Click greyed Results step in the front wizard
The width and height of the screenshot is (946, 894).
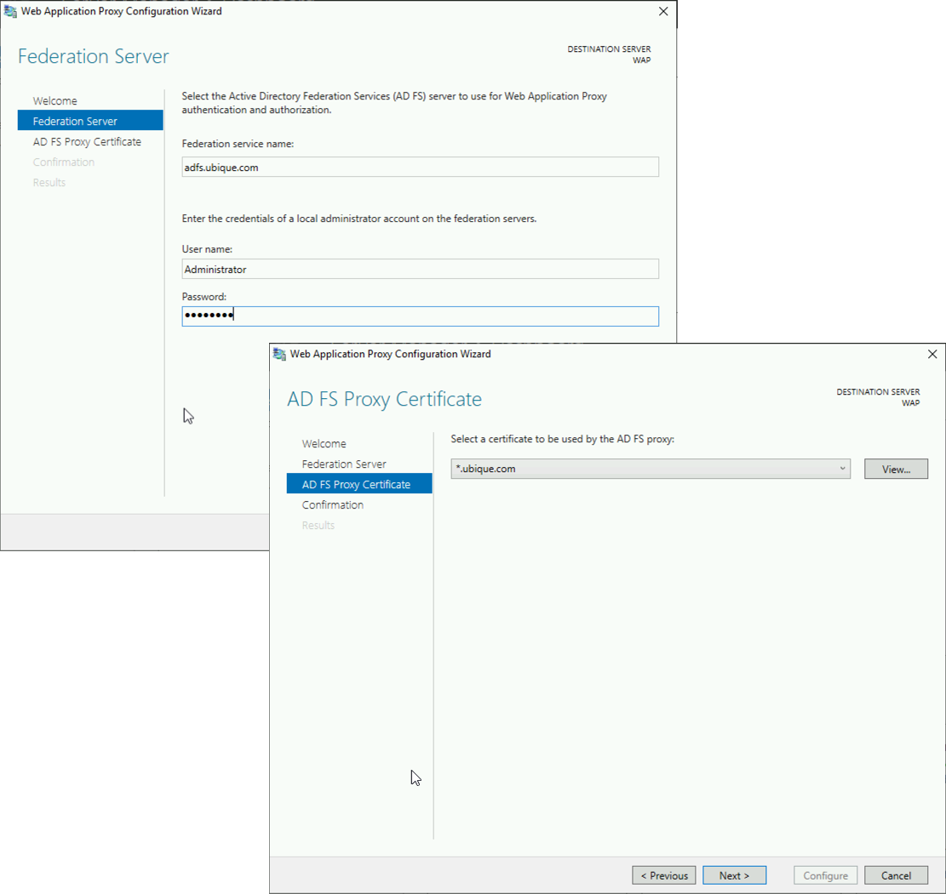pos(318,526)
